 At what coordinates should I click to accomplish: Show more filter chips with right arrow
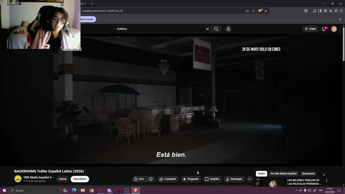point(324,175)
